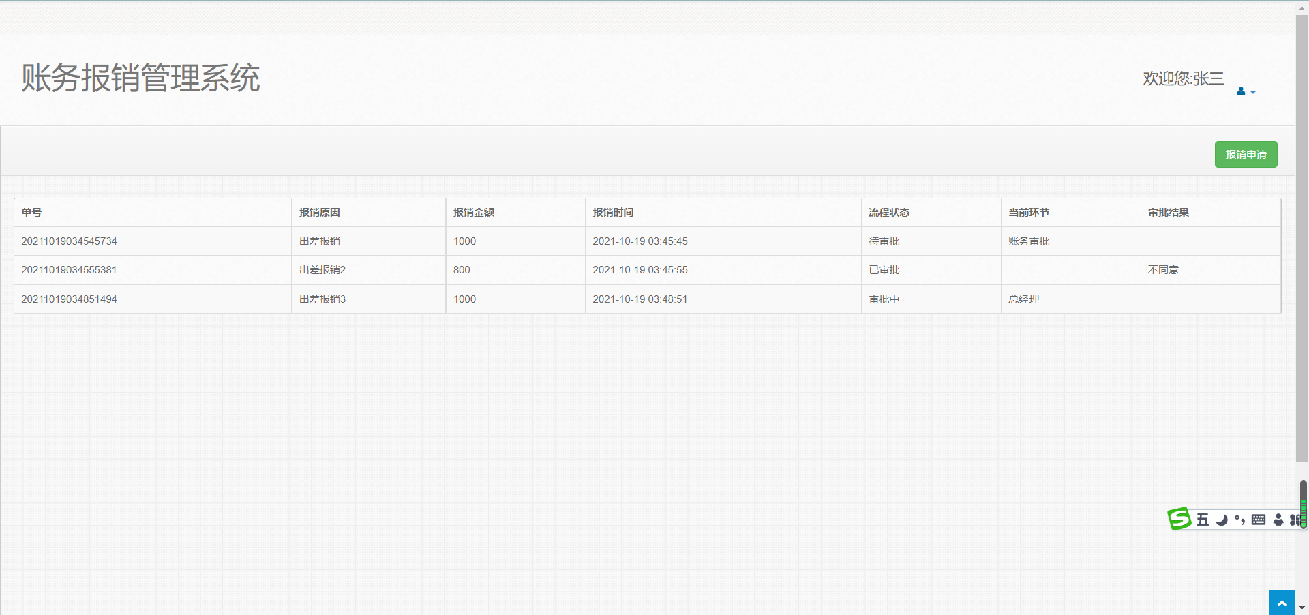
Task: Click the time 2021-10-19 03:45:45
Action: 640,241
